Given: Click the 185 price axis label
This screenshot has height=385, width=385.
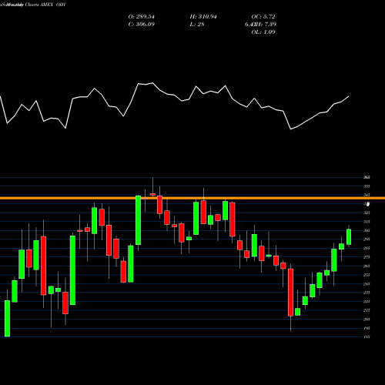Looking at the screenshot, I should [x=367, y=337].
